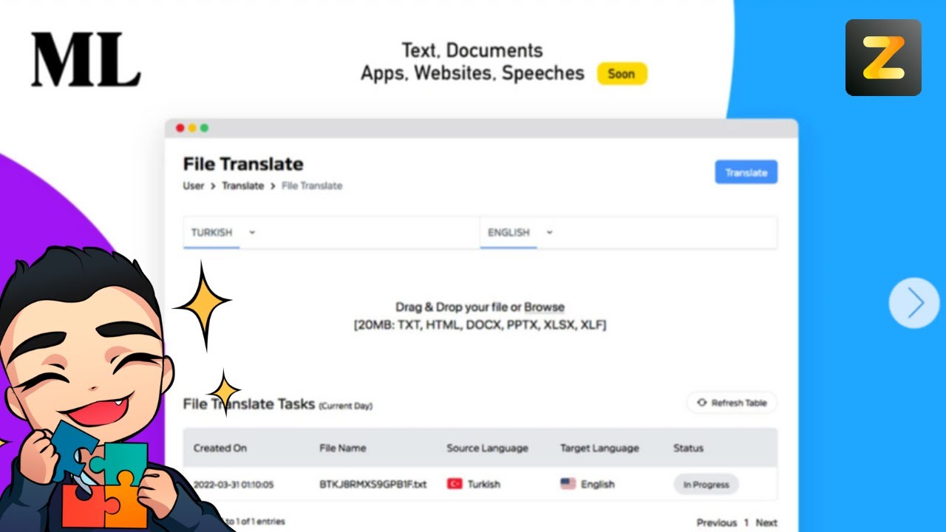
Task: Click the yellow window minimize dot
Action: pyautogui.click(x=192, y=129)
